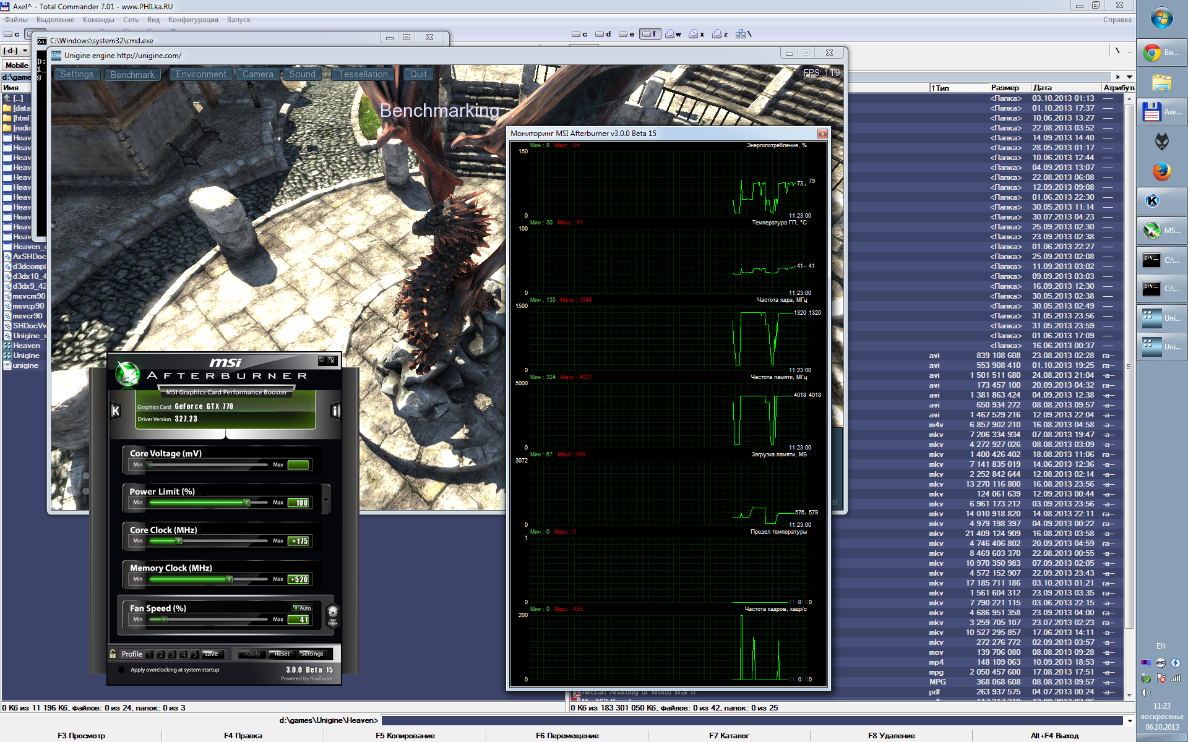Click the Afterburner green jet logo
The image size is (1188, 742).
[x=128, y=373]
